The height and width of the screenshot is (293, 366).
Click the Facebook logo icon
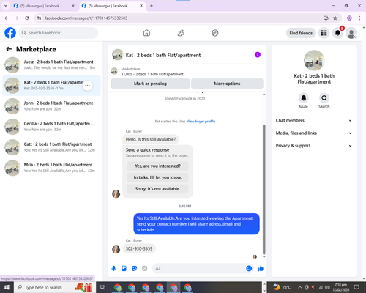(x=10, y=33)
